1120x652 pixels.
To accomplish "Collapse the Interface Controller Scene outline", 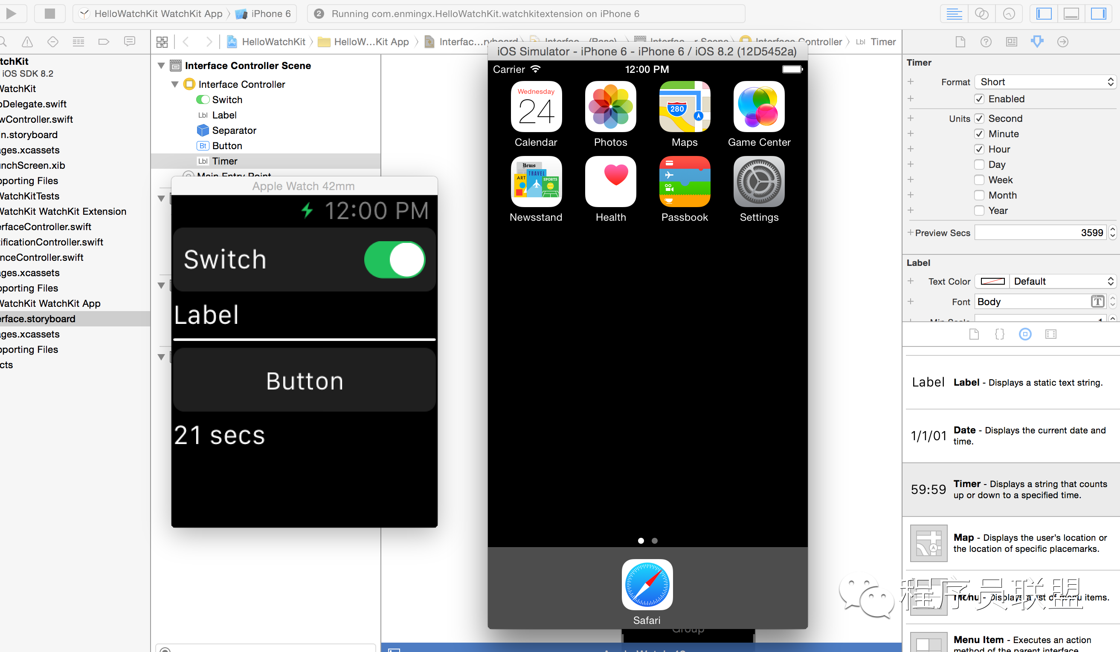I will (161, 66).
